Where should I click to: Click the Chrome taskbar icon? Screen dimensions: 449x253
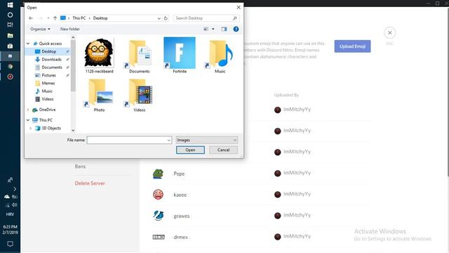pyautogui.click(x=10, y=67)
